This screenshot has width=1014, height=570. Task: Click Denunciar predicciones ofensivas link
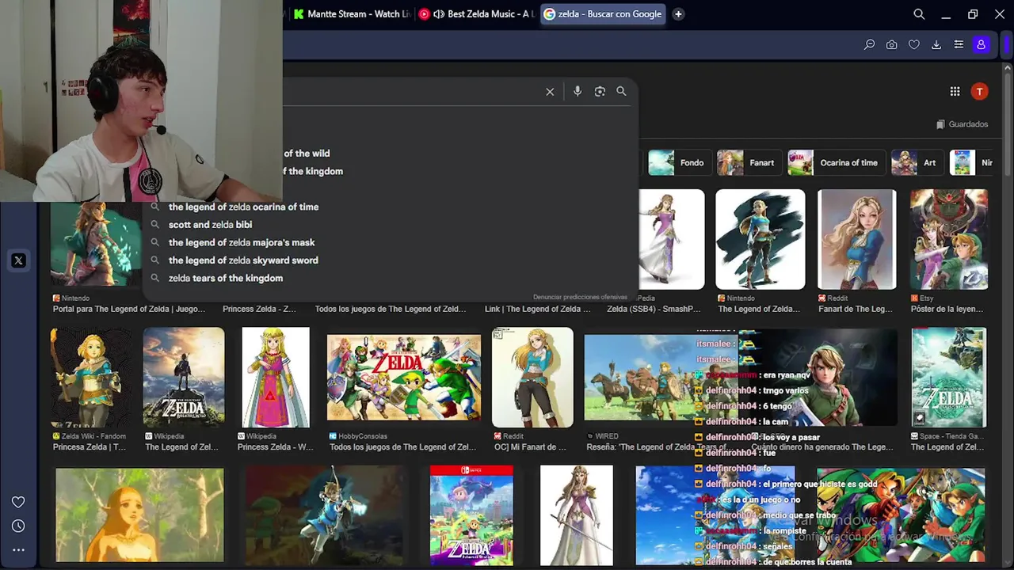click(x=580, y=297)
